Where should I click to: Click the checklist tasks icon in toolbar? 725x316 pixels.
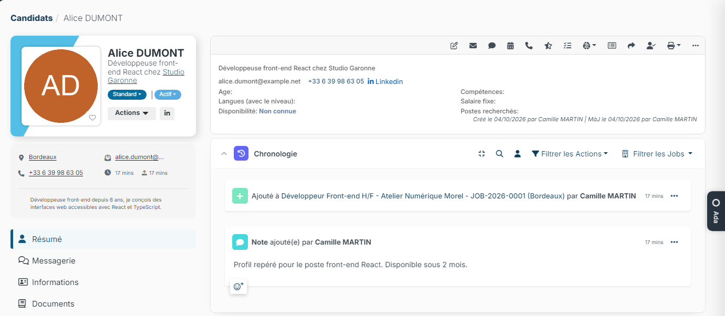click(x=567, y=46)
